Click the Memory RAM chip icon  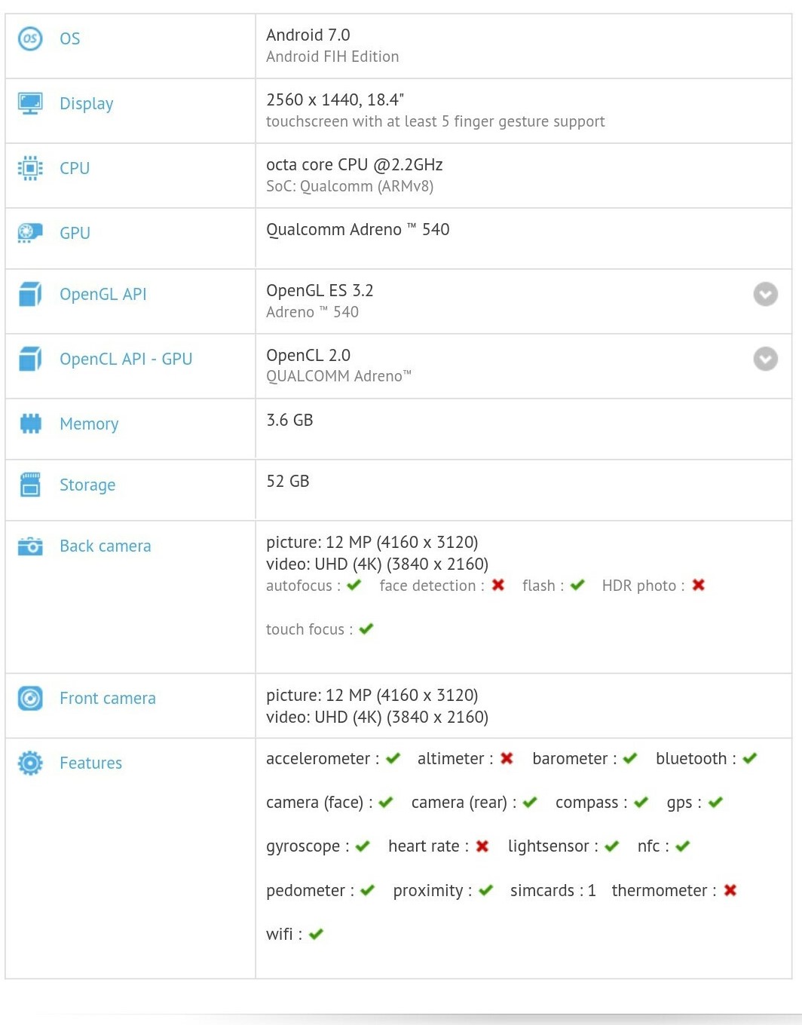click(30, 424)
